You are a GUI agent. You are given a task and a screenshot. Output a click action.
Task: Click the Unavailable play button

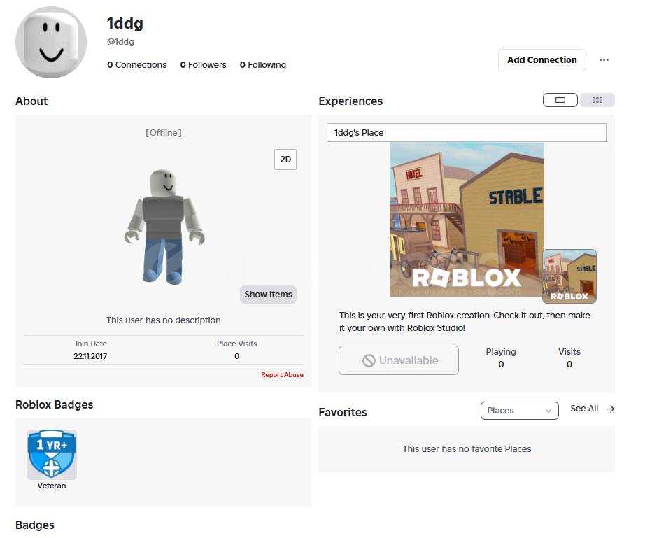(399, 361)
